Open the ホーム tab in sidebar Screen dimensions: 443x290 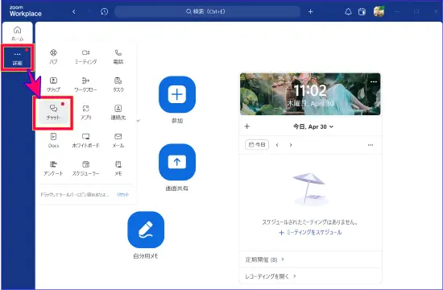point(17,33)
